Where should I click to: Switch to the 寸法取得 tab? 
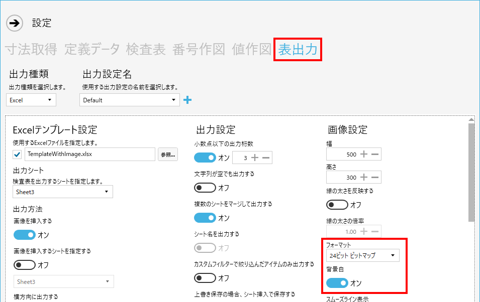31,49
